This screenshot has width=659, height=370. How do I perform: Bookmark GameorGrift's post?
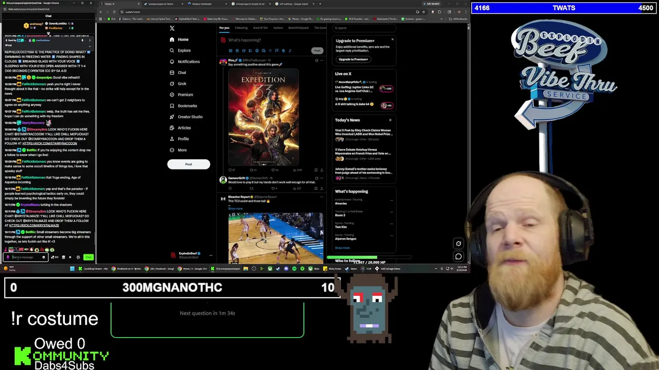coord(316,189)
